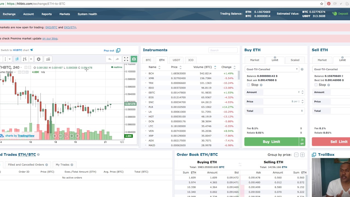This screenshot has width=350, height=197.
Task: Open EKO/ETH market link
Action: pos(70,27)
